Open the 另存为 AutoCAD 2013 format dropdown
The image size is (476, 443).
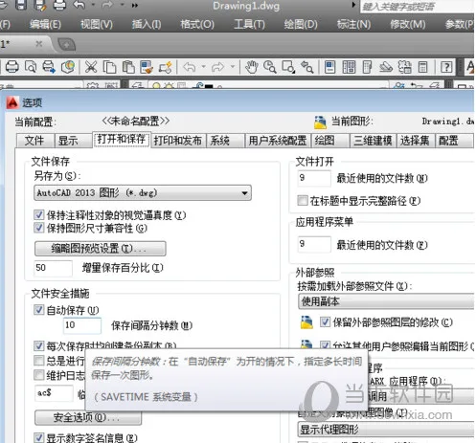point(143,193)
